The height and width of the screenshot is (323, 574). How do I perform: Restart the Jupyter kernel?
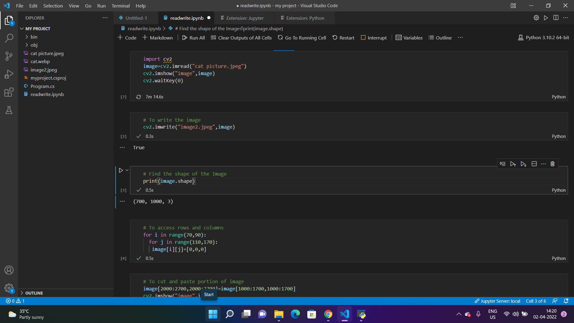(343, 37)
